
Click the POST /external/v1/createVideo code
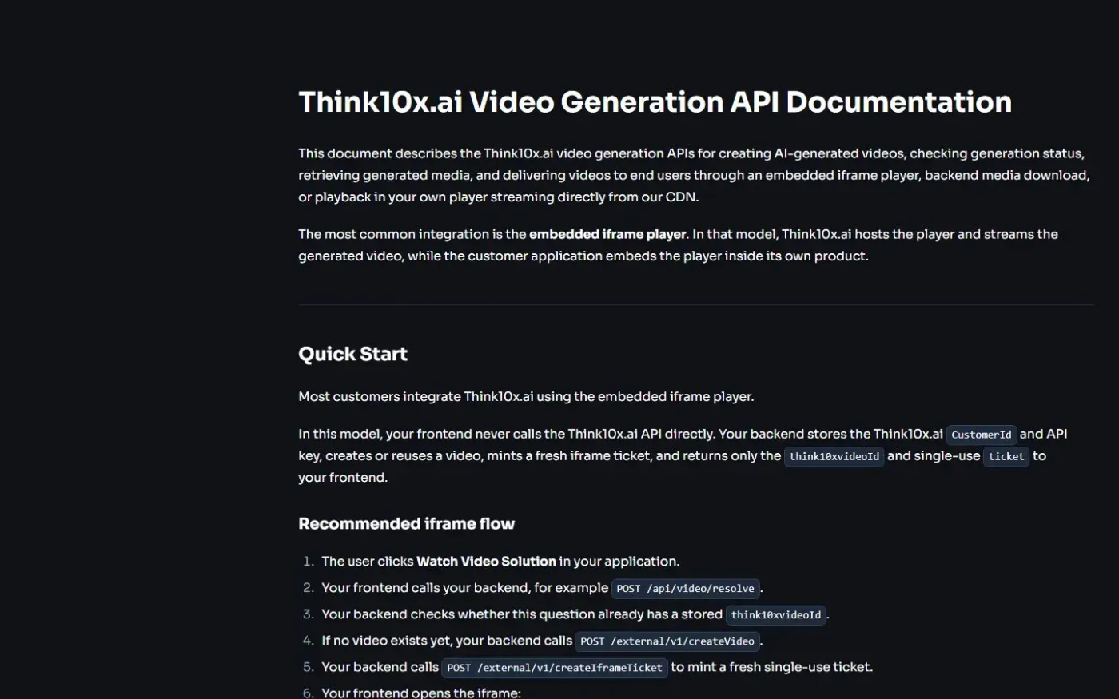(x=667, y=641)
